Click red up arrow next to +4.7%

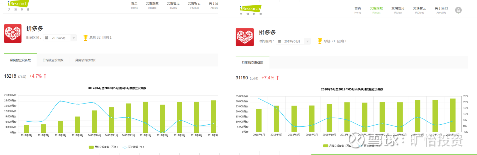45,76
